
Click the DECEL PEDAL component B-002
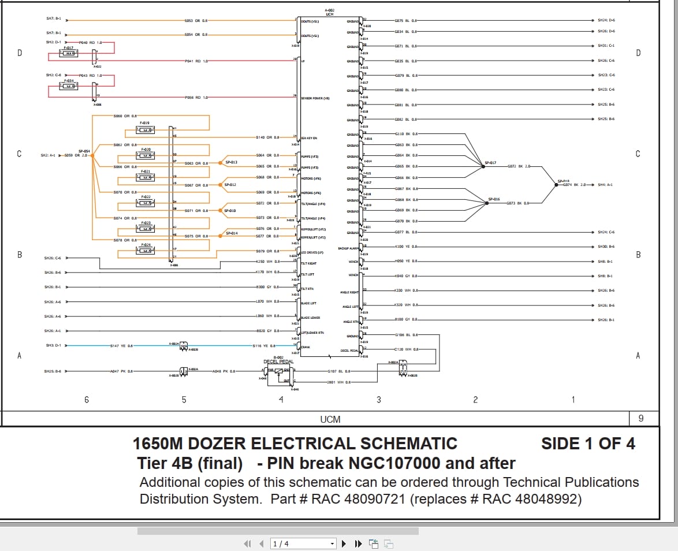(x=279, y=374)
